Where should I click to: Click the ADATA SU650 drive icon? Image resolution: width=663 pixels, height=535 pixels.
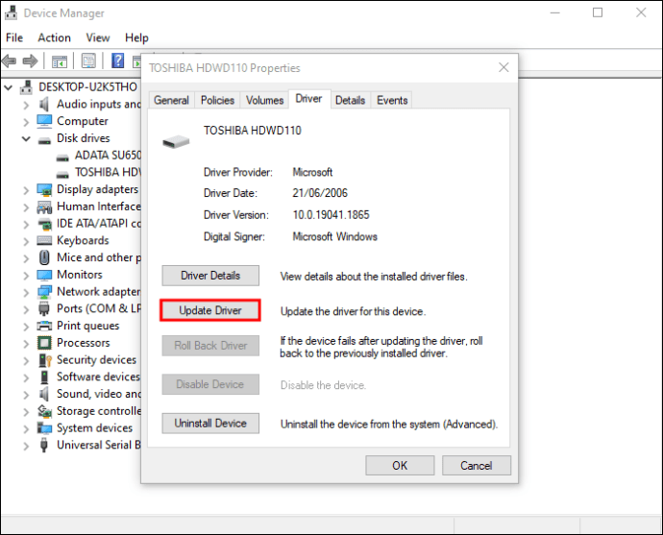(x=62, y=158)
